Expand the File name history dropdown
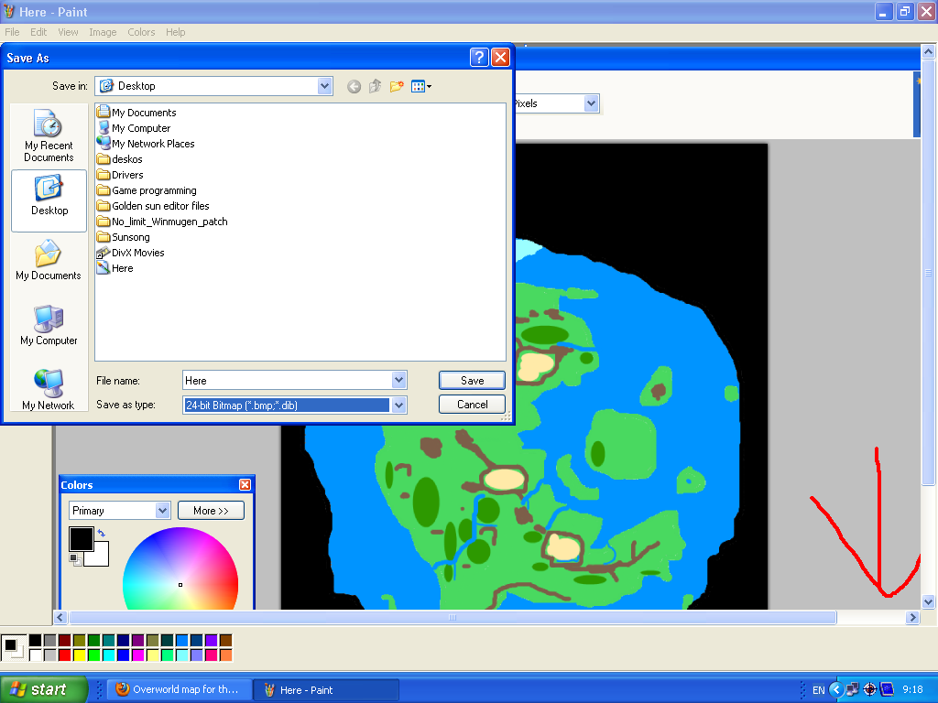 398,381
